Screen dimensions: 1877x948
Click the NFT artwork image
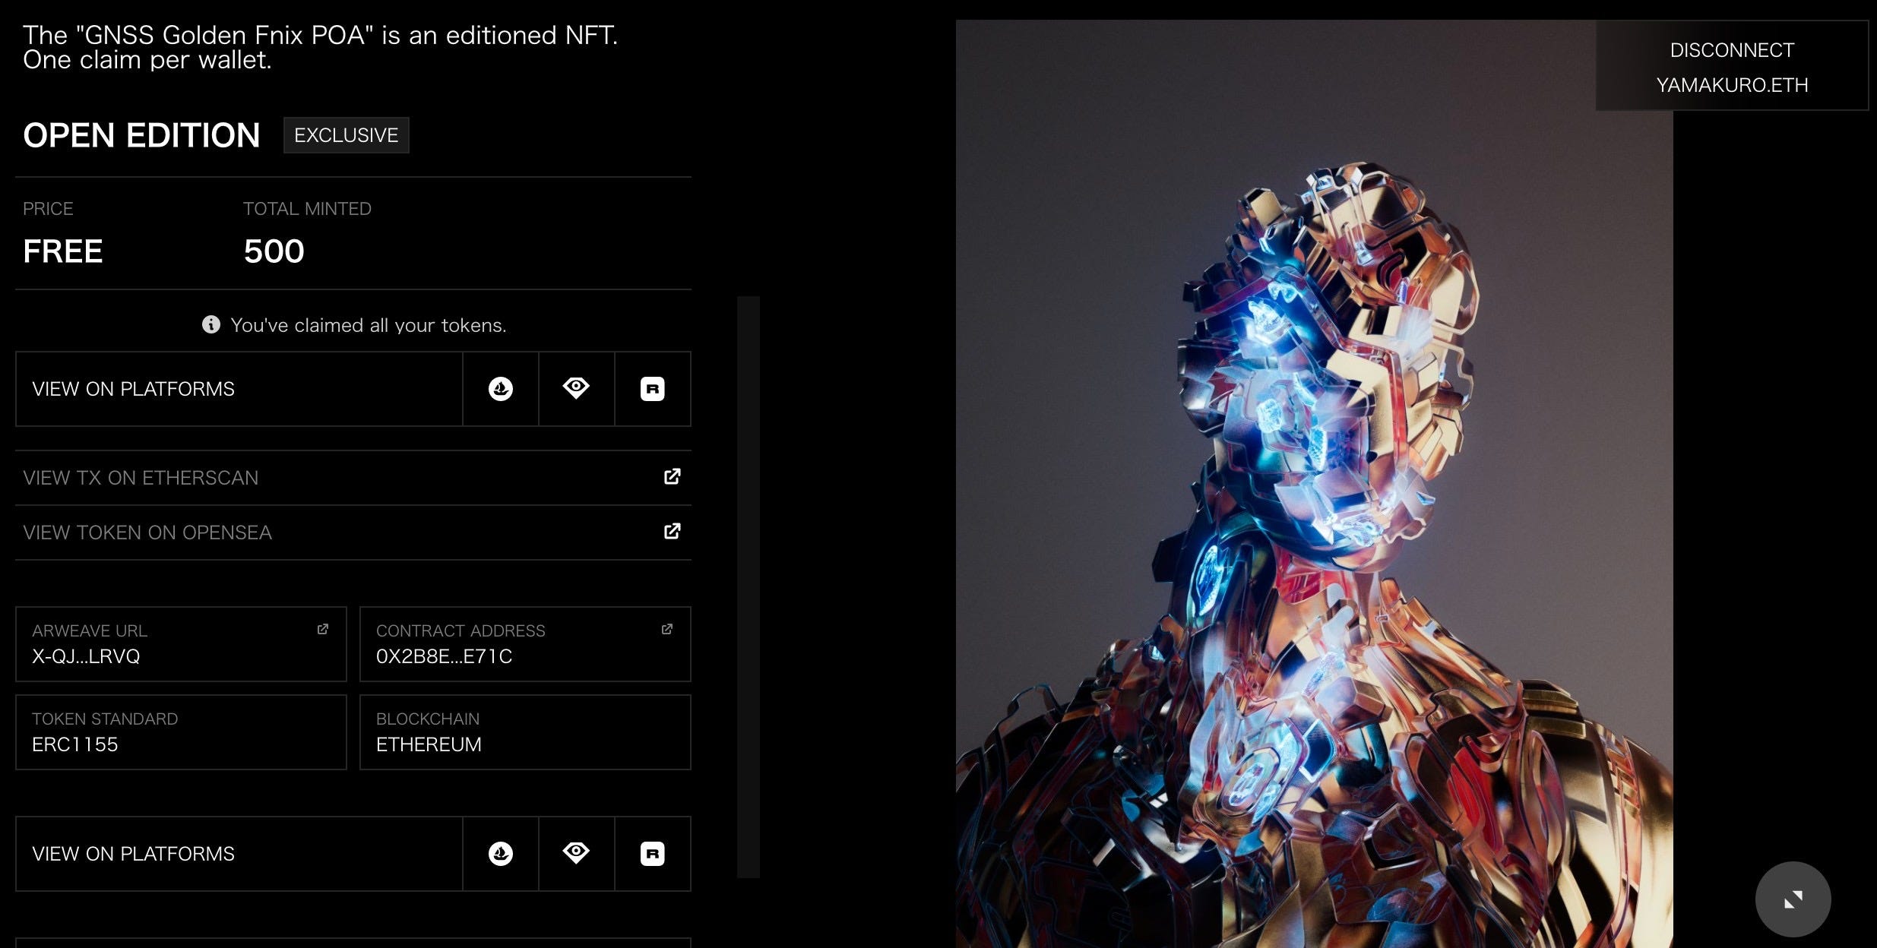pos(1314,484)
